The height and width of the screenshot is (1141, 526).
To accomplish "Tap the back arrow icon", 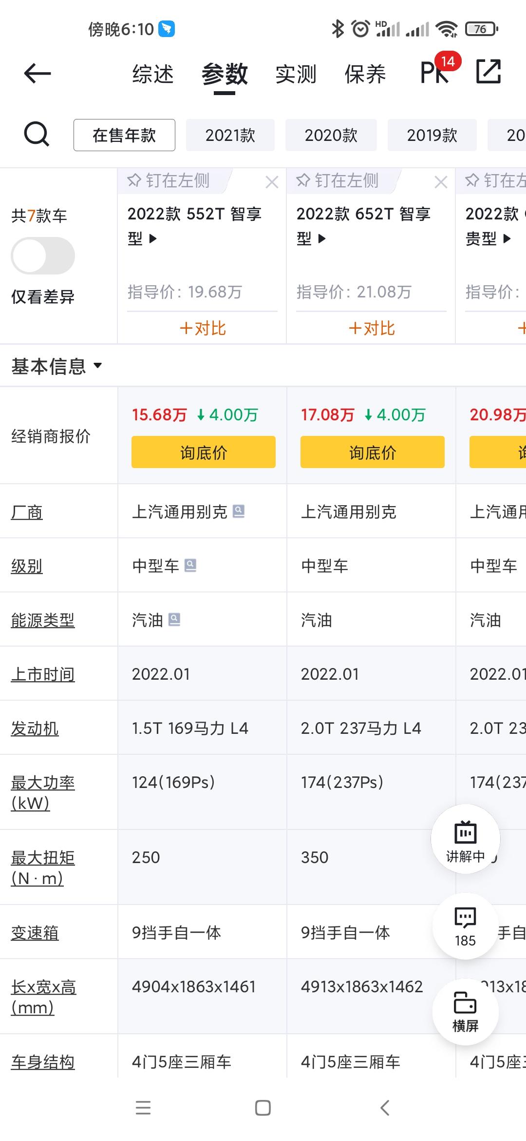I will point(38,74).
